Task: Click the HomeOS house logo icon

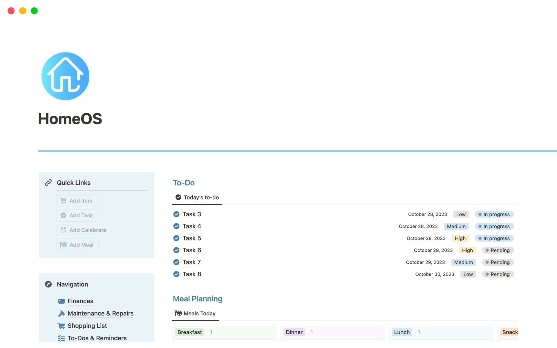Action: pyautogui.click(x=65, y=76)
